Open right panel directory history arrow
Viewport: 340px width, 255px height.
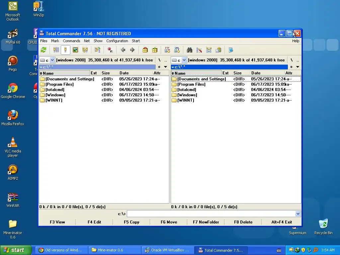point(298,67)
